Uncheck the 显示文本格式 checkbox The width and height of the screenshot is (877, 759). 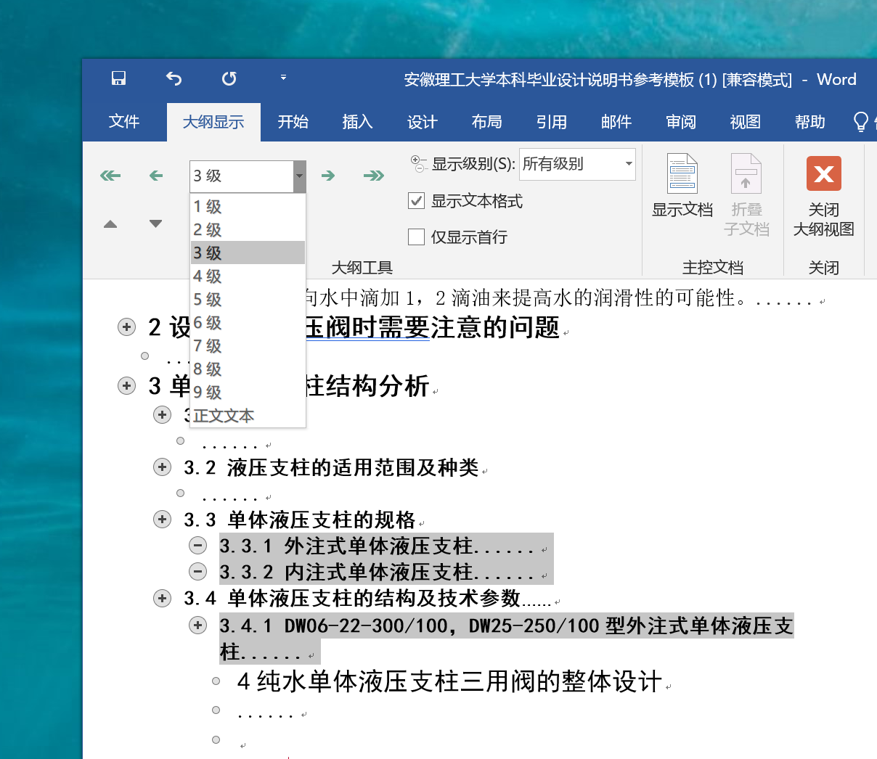[417, 201]
